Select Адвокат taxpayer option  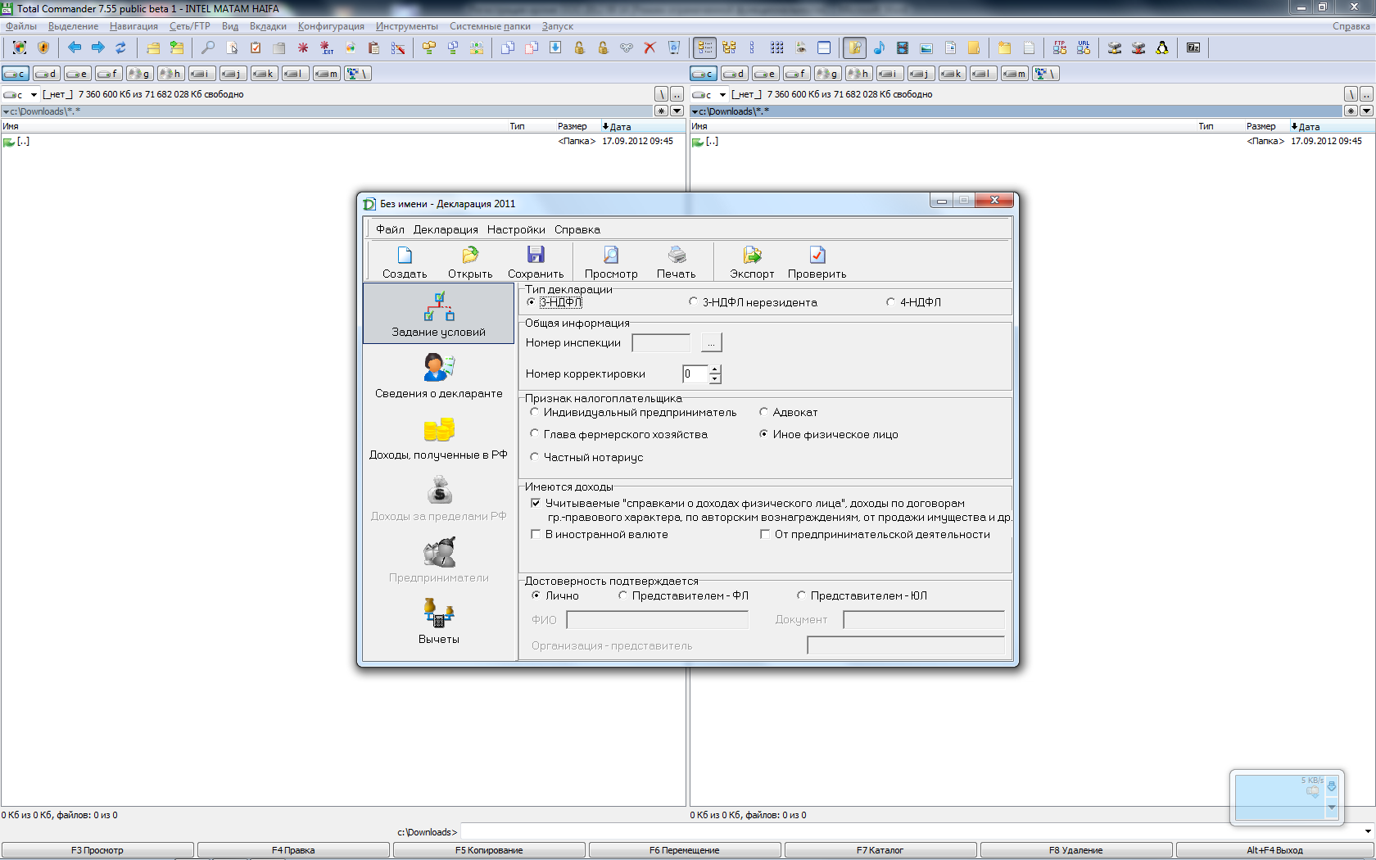764,412
